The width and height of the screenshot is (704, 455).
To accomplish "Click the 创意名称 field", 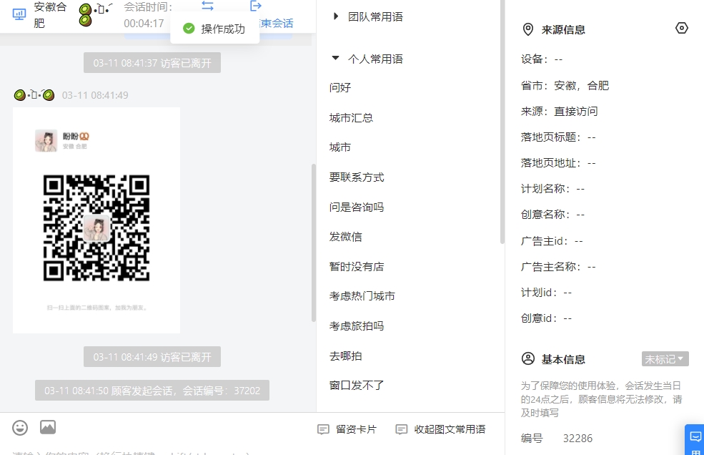I will tap(552, 215).
